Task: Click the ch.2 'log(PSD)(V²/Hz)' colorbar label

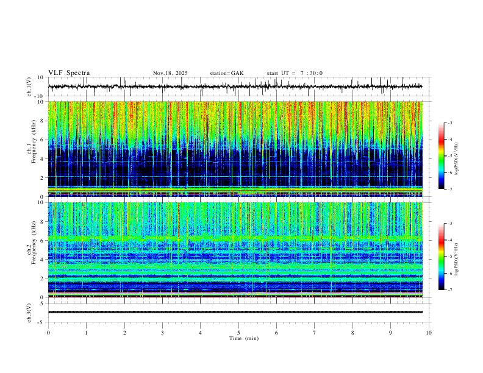Action: click(x=457, y=260)
